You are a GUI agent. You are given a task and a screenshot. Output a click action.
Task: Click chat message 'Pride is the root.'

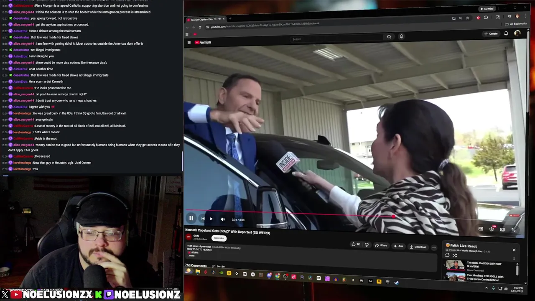46,138
